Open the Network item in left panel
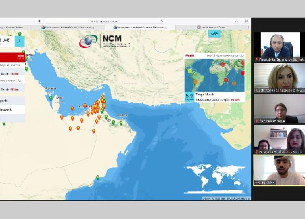The image size is (305, 219). [11, 109]
